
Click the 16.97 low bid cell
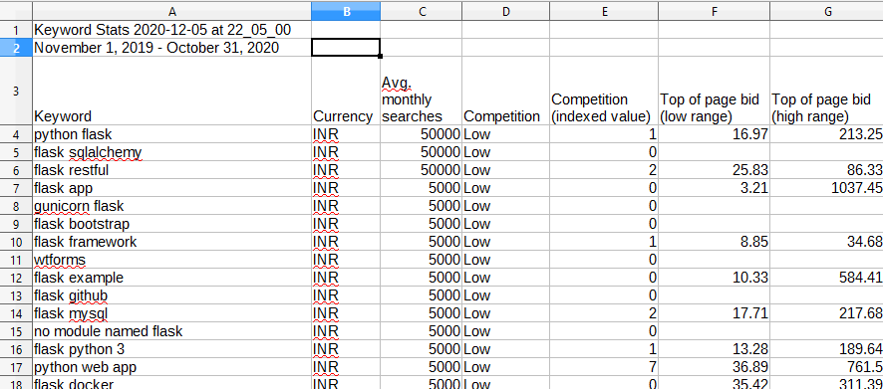714,134
